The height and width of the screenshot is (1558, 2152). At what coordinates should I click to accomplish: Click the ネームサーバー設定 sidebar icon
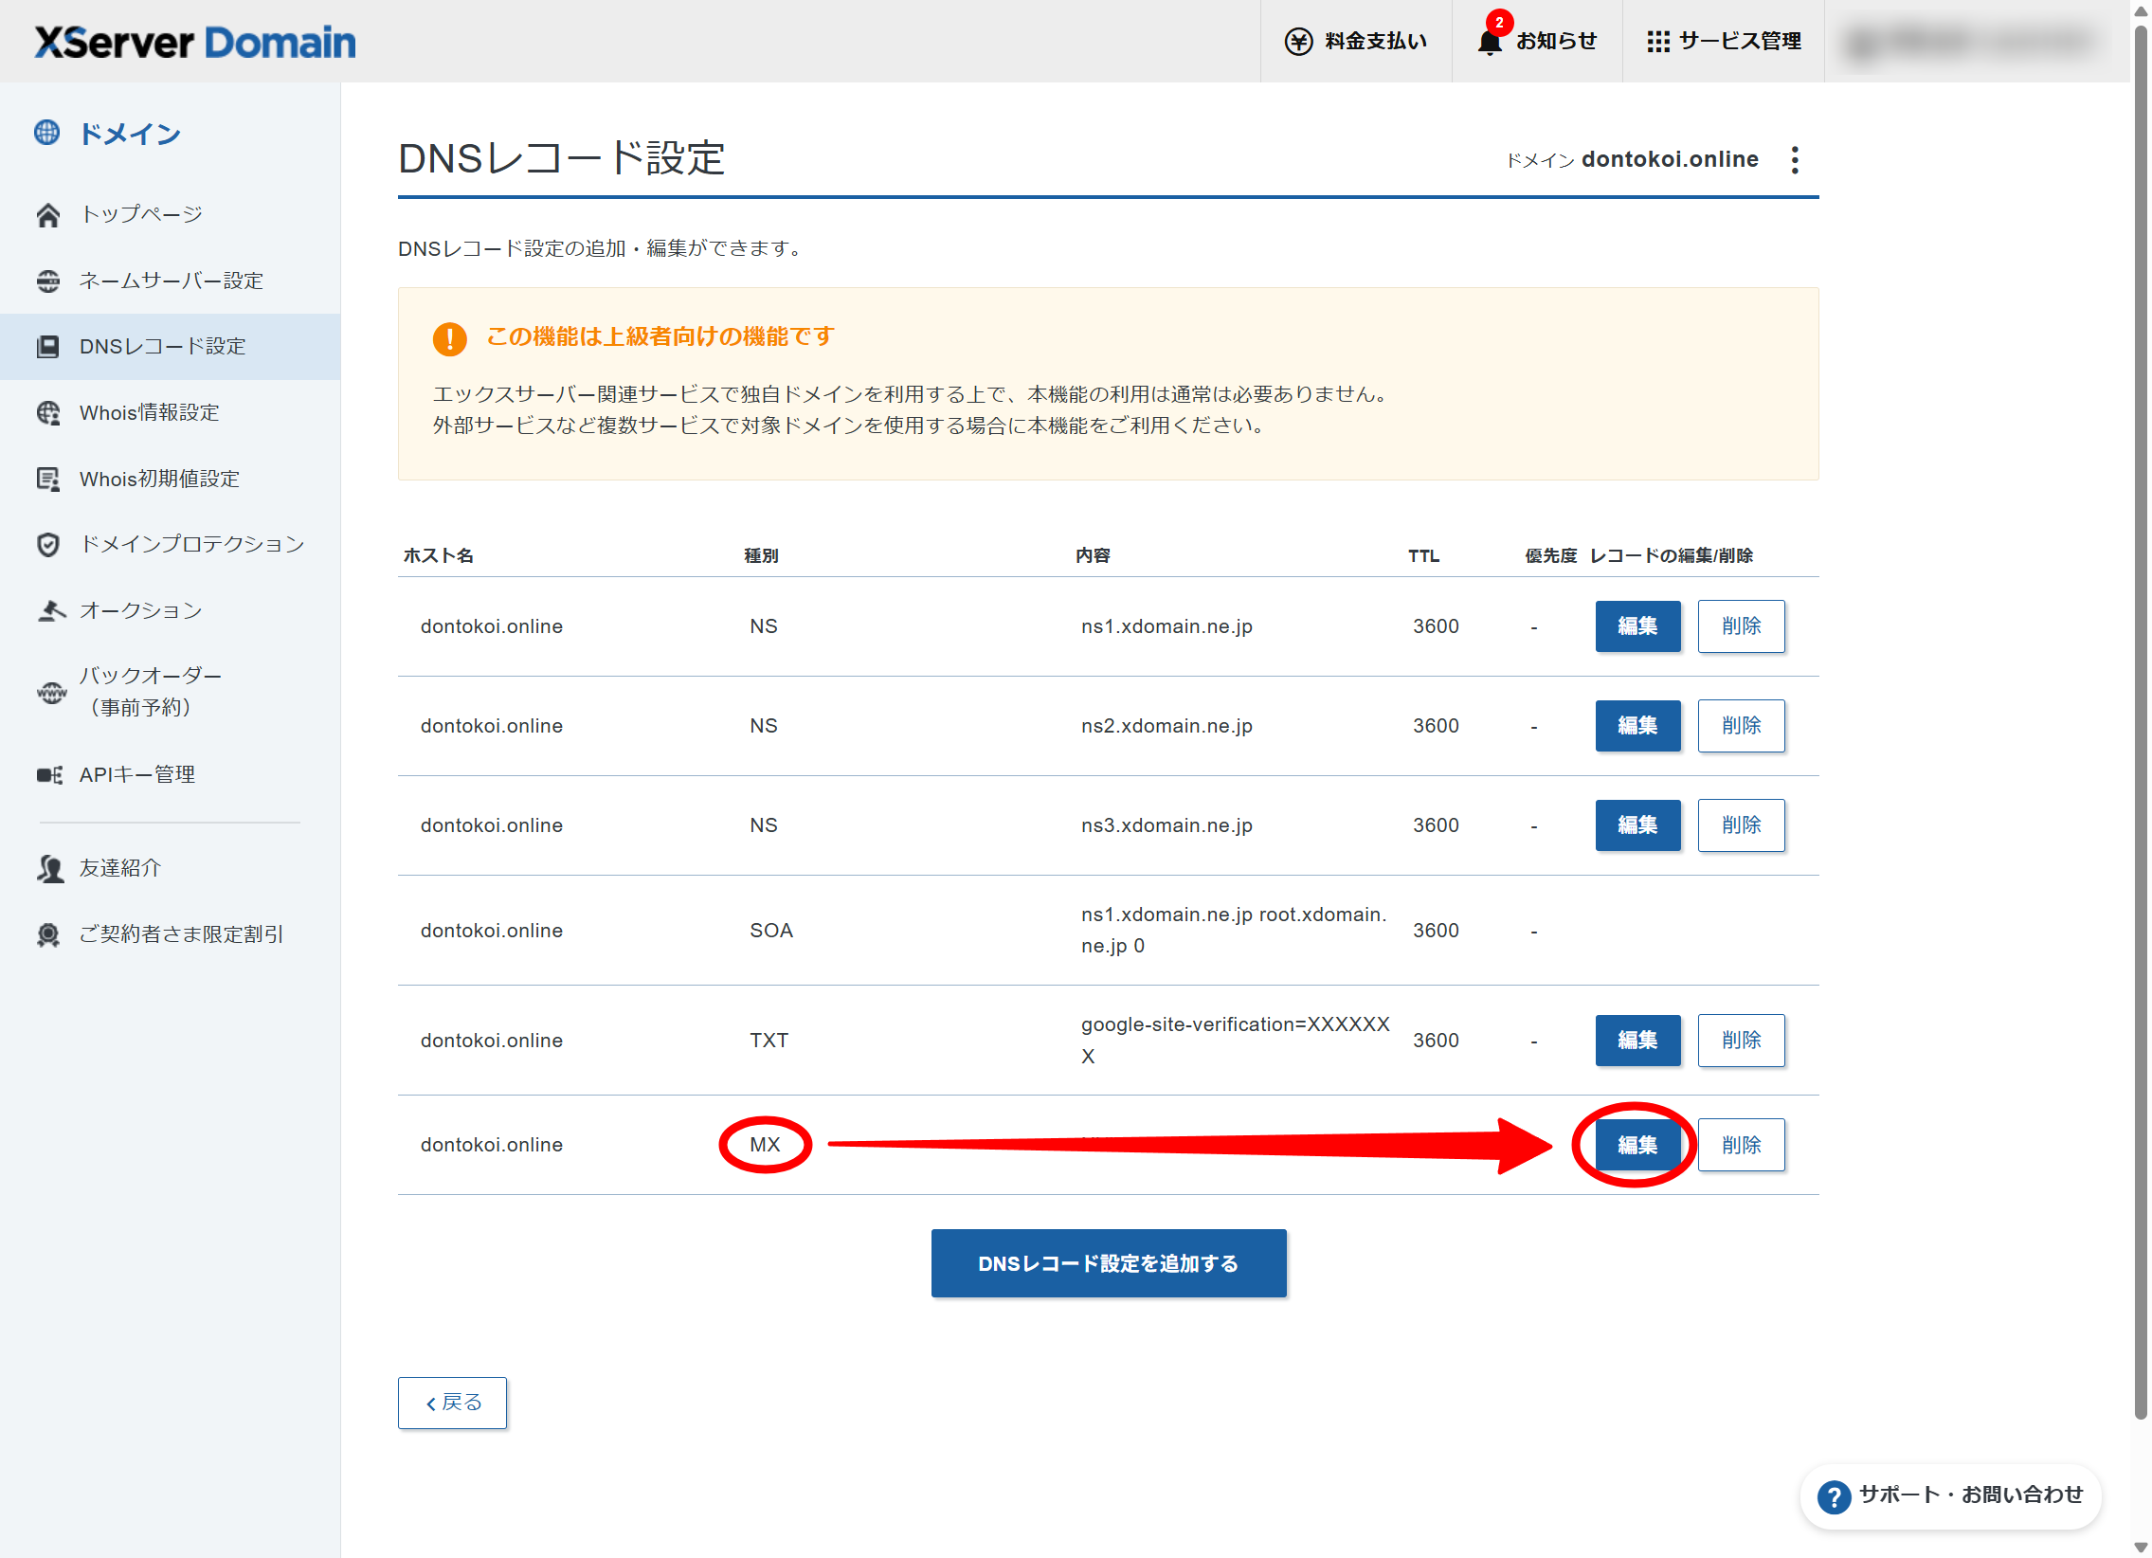pyautogui.click(x=48, y=281)
